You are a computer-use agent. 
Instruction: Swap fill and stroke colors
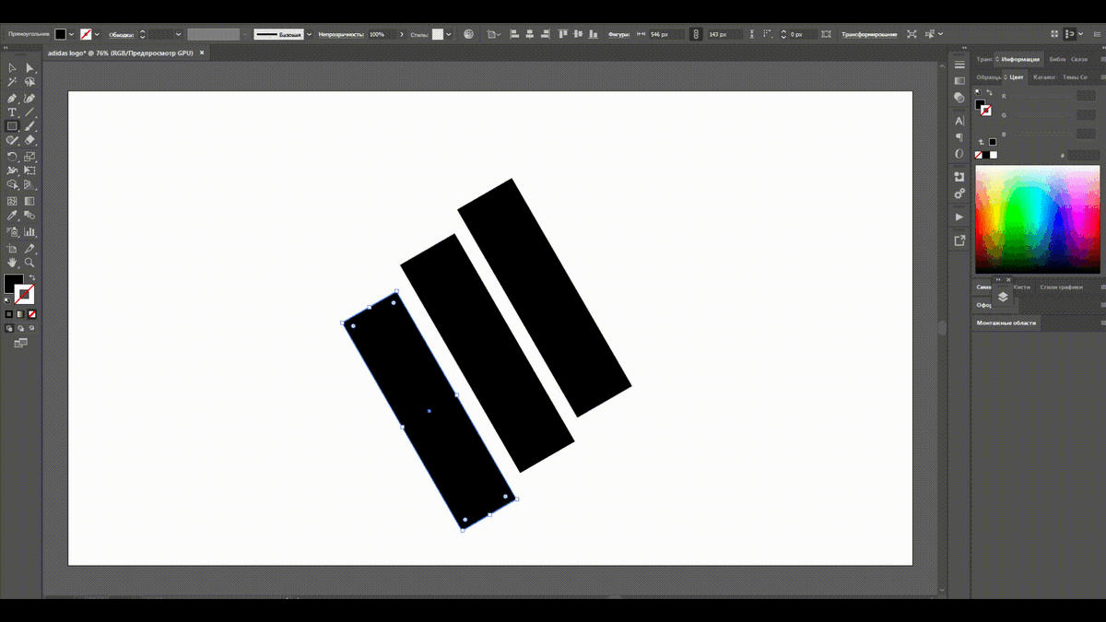32,277
